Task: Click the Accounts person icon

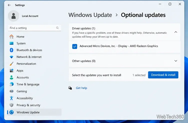Action: (x=11, y=77)
